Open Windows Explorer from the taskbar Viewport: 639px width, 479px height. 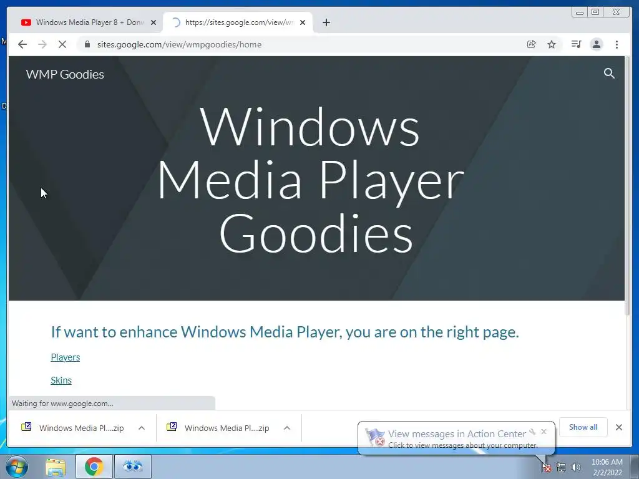coord(56,467)
